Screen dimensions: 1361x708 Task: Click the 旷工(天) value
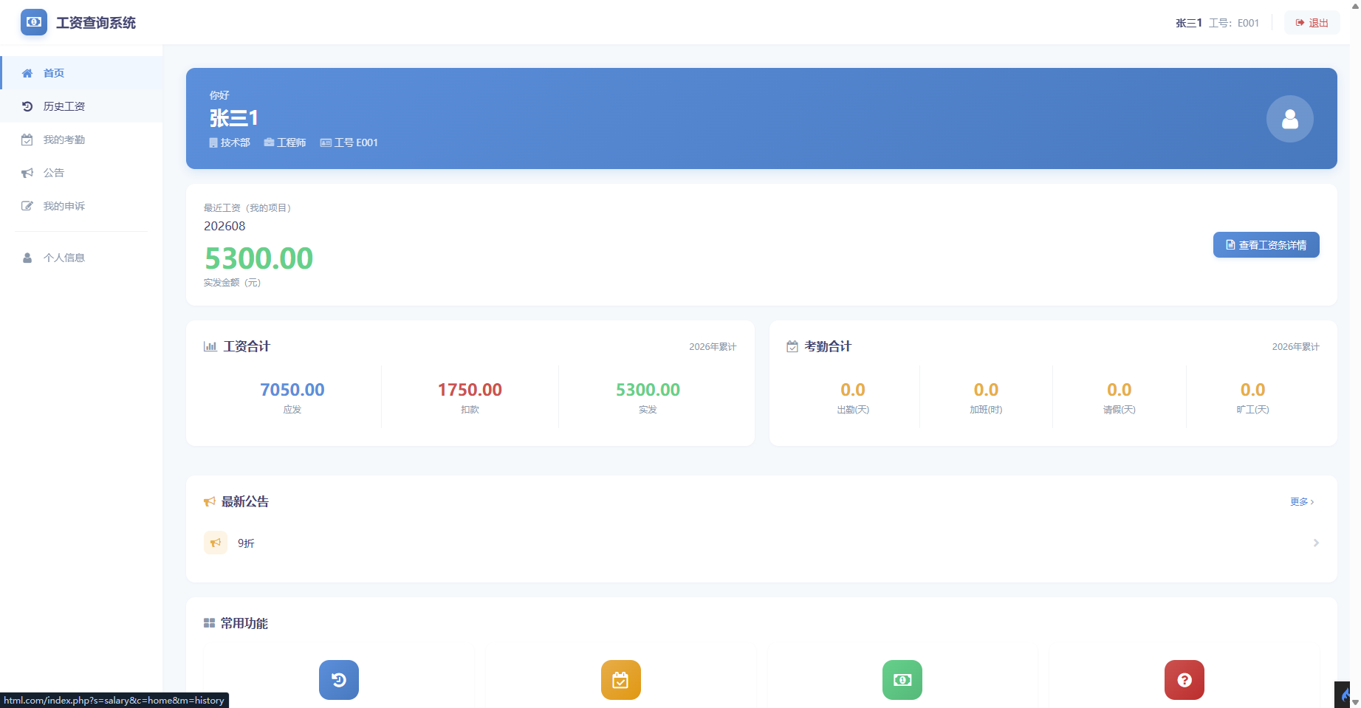(1252, 390)
